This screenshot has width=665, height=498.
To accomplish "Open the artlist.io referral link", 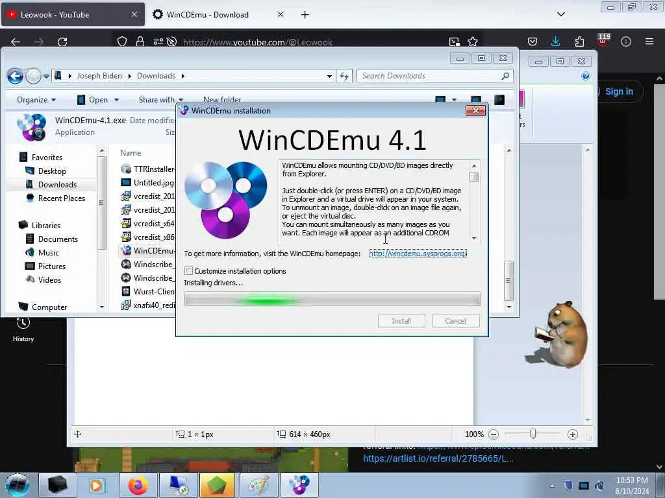I will [438, 458].
